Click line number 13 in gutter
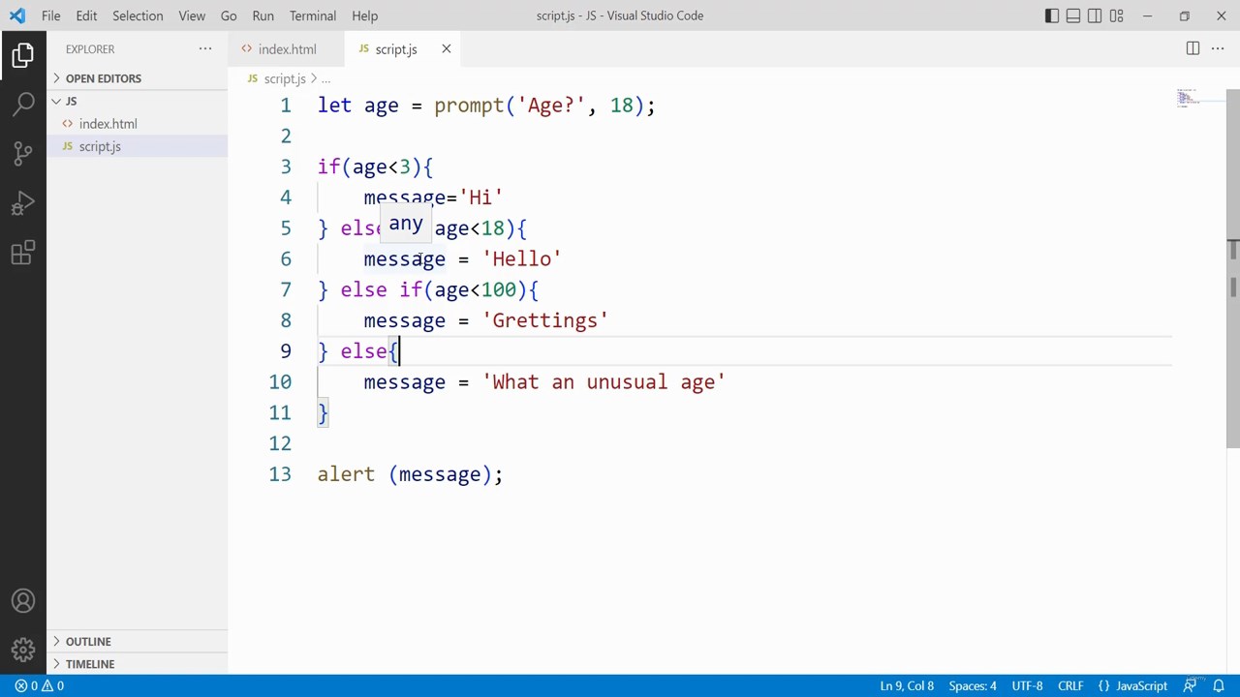The width and height of the screenshot is (1240, 697). [x=279, y=474]
